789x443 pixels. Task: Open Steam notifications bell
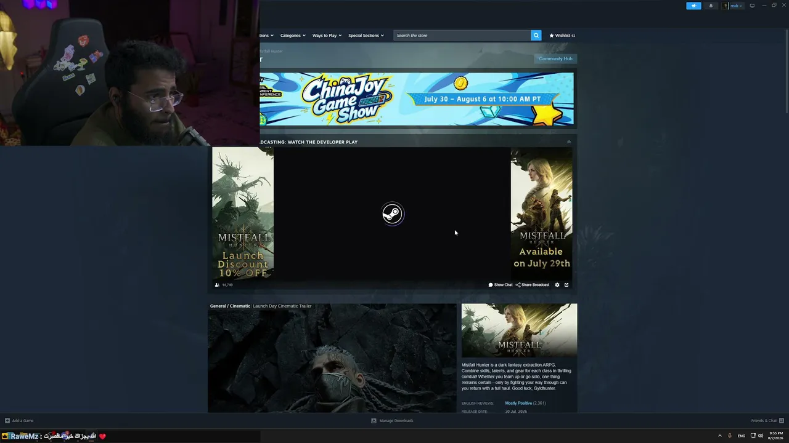(711, 6)
